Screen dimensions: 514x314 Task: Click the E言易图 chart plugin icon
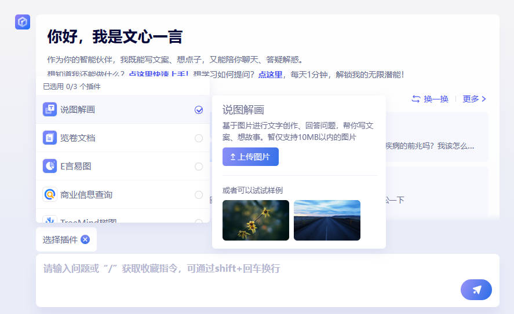click(x=50, y=166)
